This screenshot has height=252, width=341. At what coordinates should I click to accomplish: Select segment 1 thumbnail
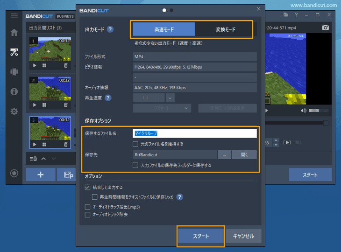50,49
